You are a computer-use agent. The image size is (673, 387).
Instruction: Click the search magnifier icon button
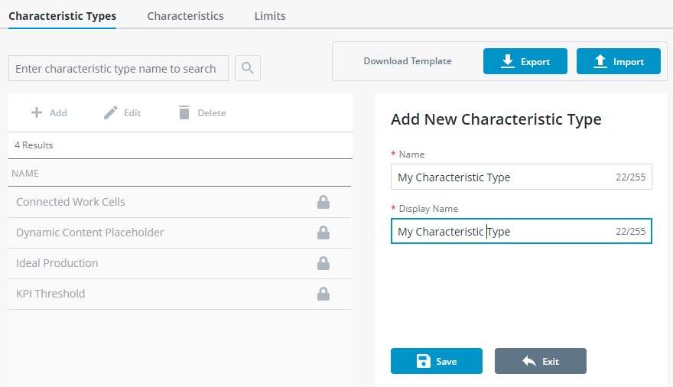tap(248, 68)
